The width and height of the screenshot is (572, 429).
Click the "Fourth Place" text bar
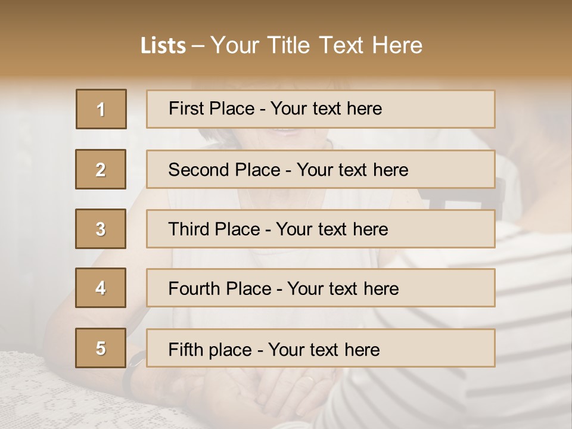[321, 288]
